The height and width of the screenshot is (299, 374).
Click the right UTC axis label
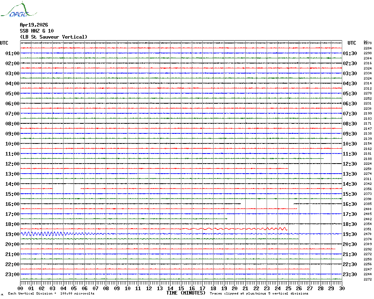coord(352,43)
